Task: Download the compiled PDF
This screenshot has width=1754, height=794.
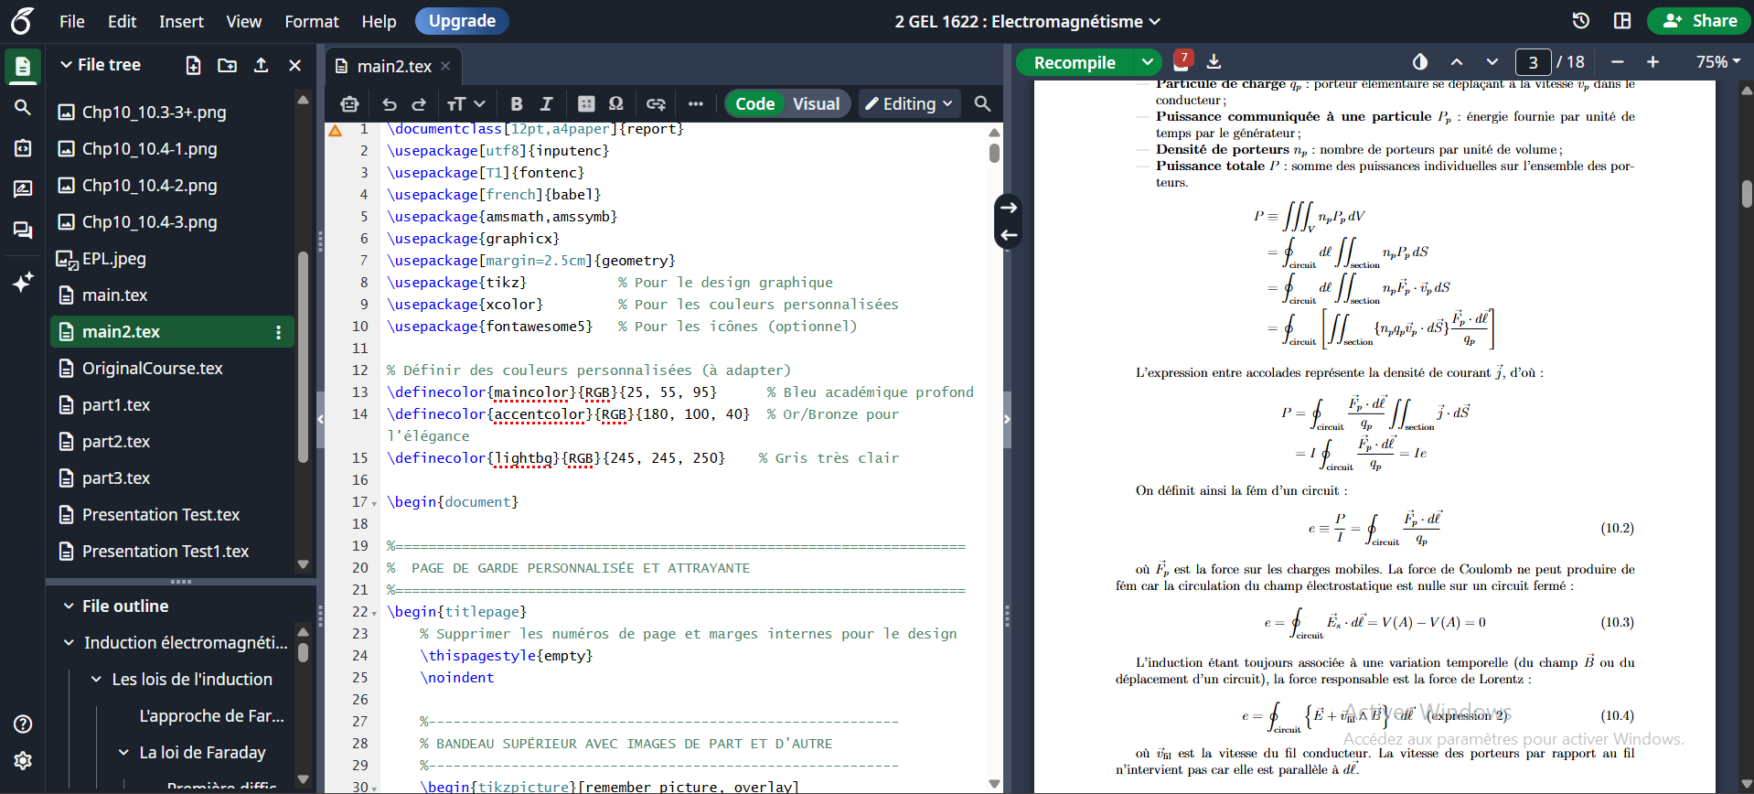Action: point(1214,61)
